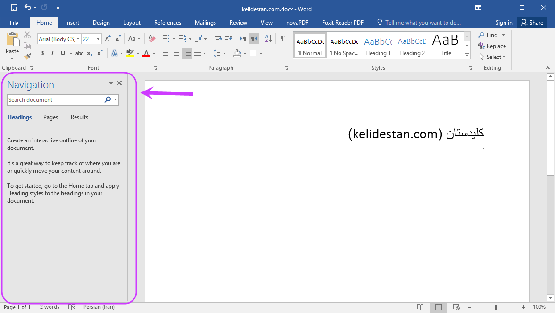The image size is (555, 313).
Task: Click the red font color button
Action: 146,53
